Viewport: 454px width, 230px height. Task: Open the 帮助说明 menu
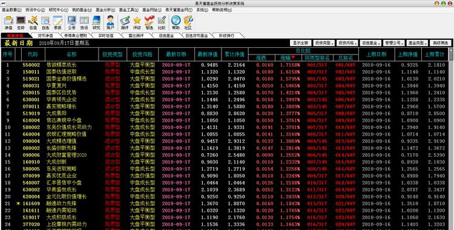(x=222, y=10)
